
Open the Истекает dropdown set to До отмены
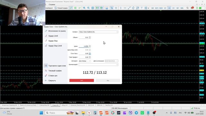point(85,61)
